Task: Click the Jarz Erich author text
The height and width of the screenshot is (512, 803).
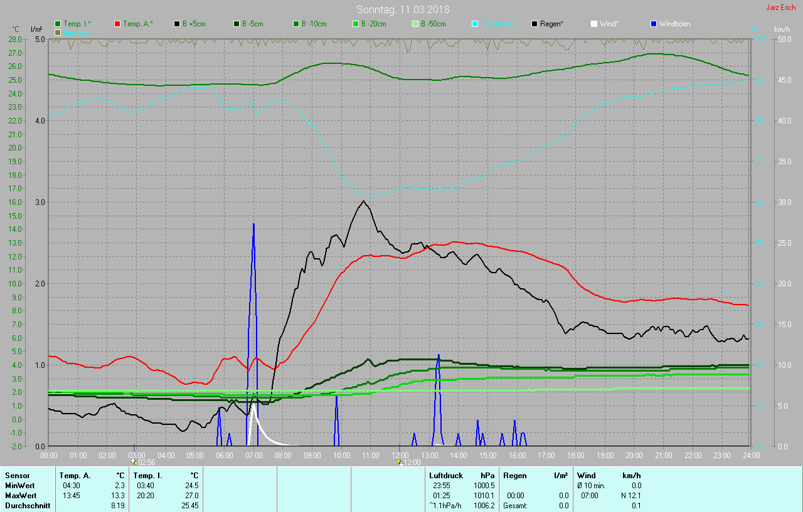Action: coord(780,8)
